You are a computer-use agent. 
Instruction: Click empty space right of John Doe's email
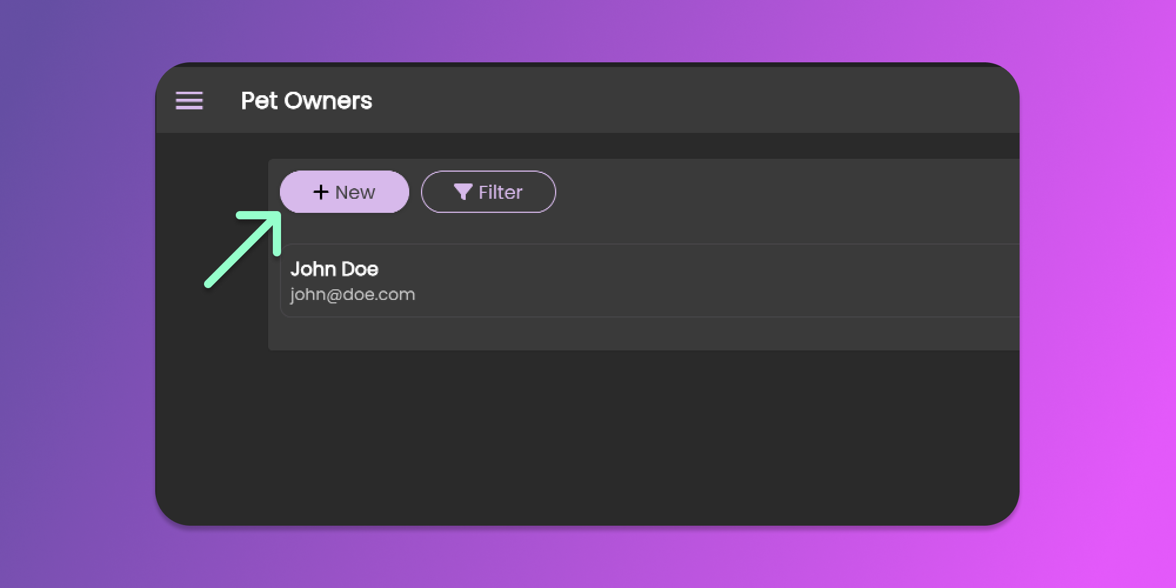tap(706, 295)
